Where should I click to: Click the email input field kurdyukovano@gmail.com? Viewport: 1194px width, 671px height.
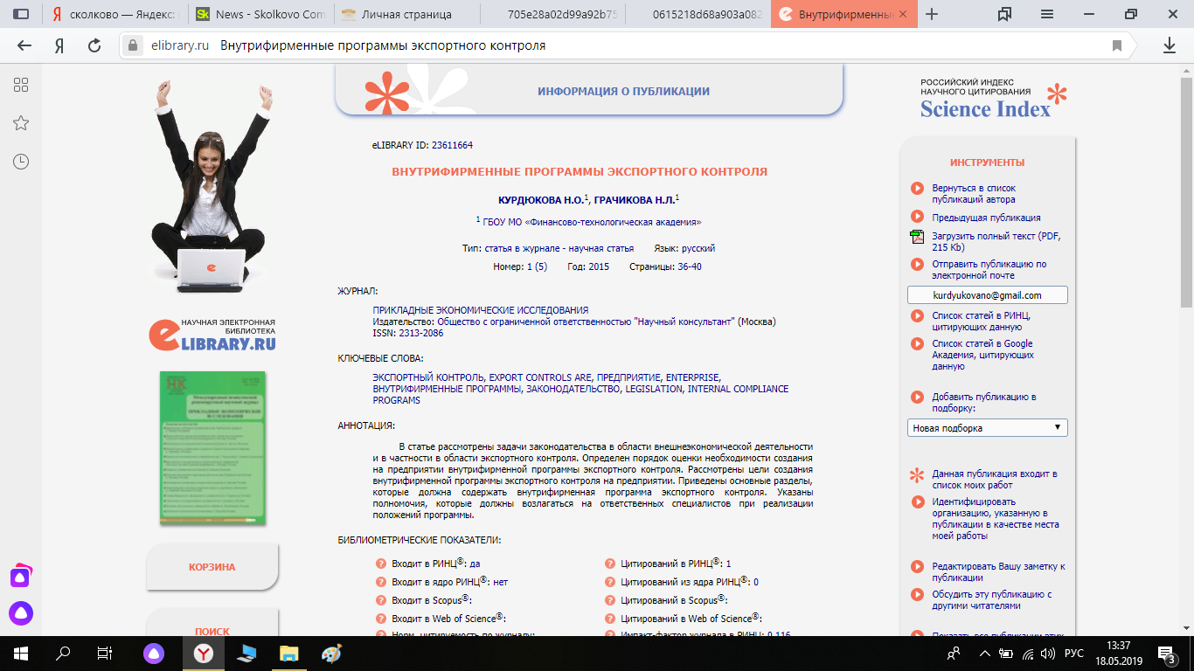pyautogui.click(x=988, y=295)
